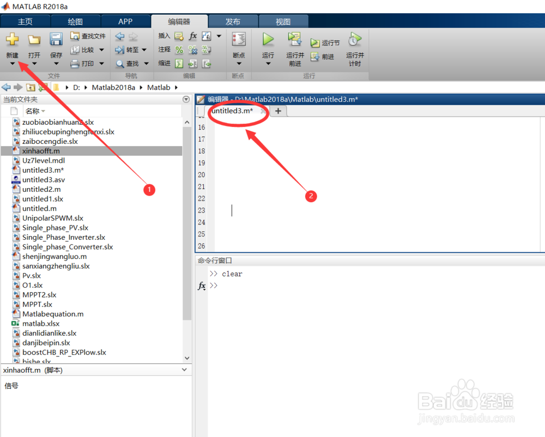Click Matlab2018a in the address path
The height and width of the screenshot is (437, 545).
tap(113, 88)
